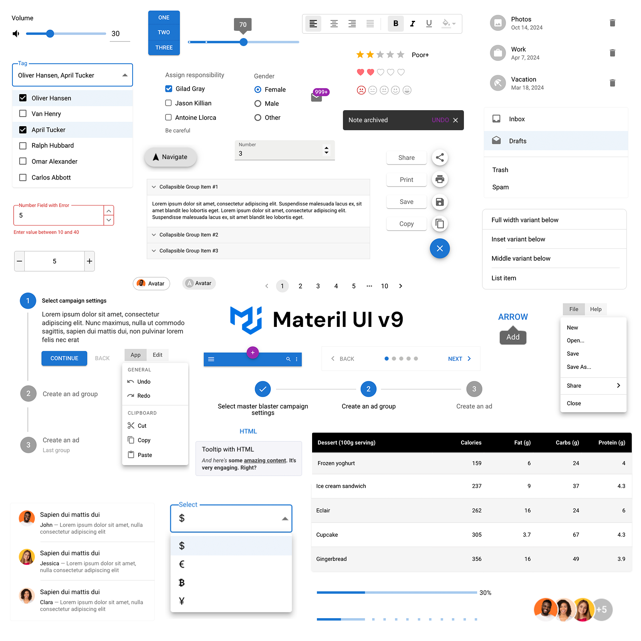
Task: Delete the Work list item
Action: pyautogui.click(x=612, y=53)
